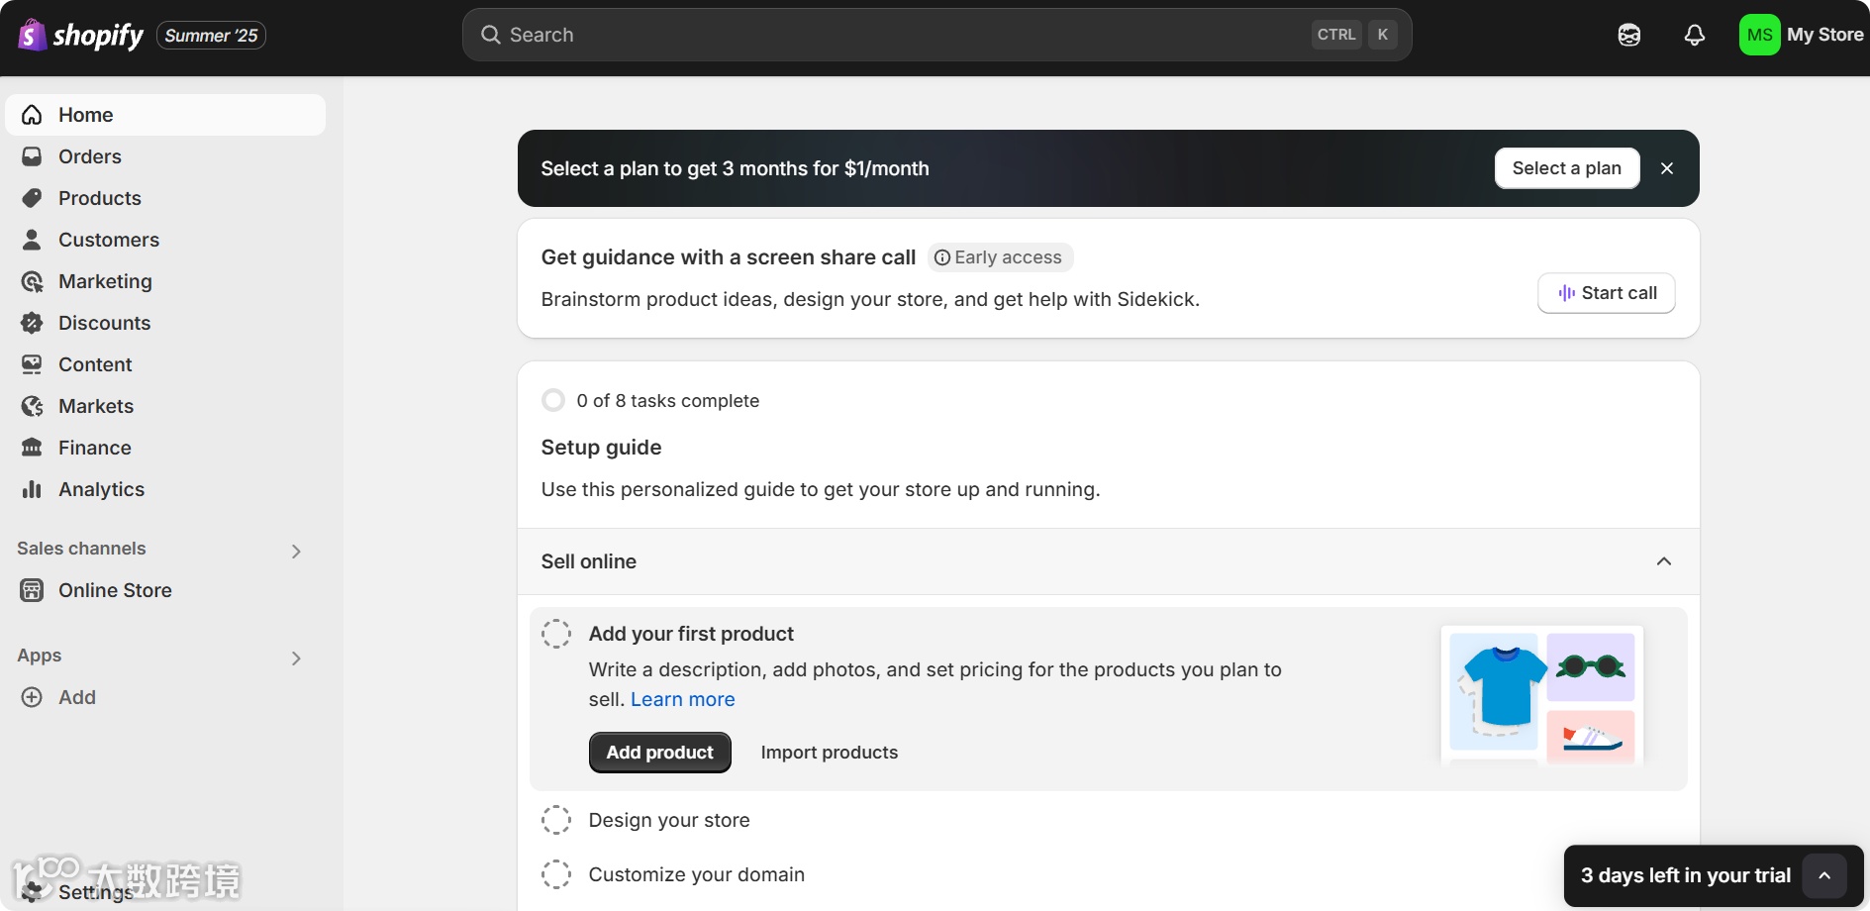The image size is (1870, 911).
Task: Mark 'Add your first product' as done
Action: tap(556, 634)
